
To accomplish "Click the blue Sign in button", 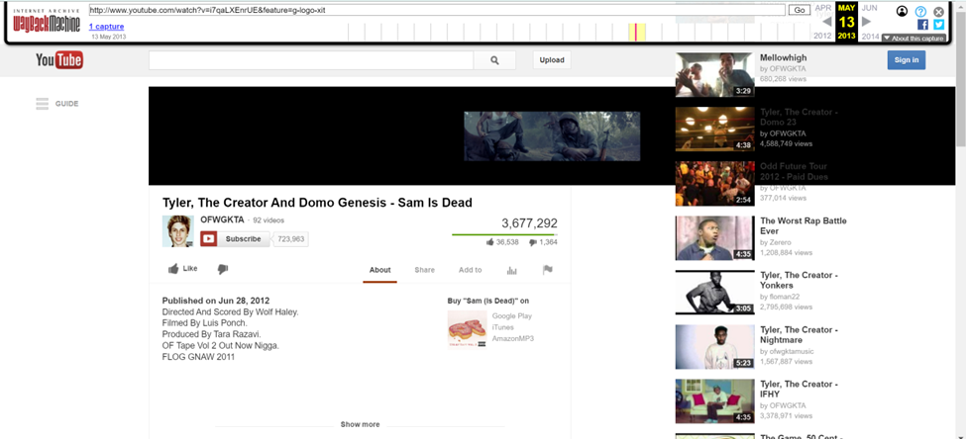I will pos(907,59).
